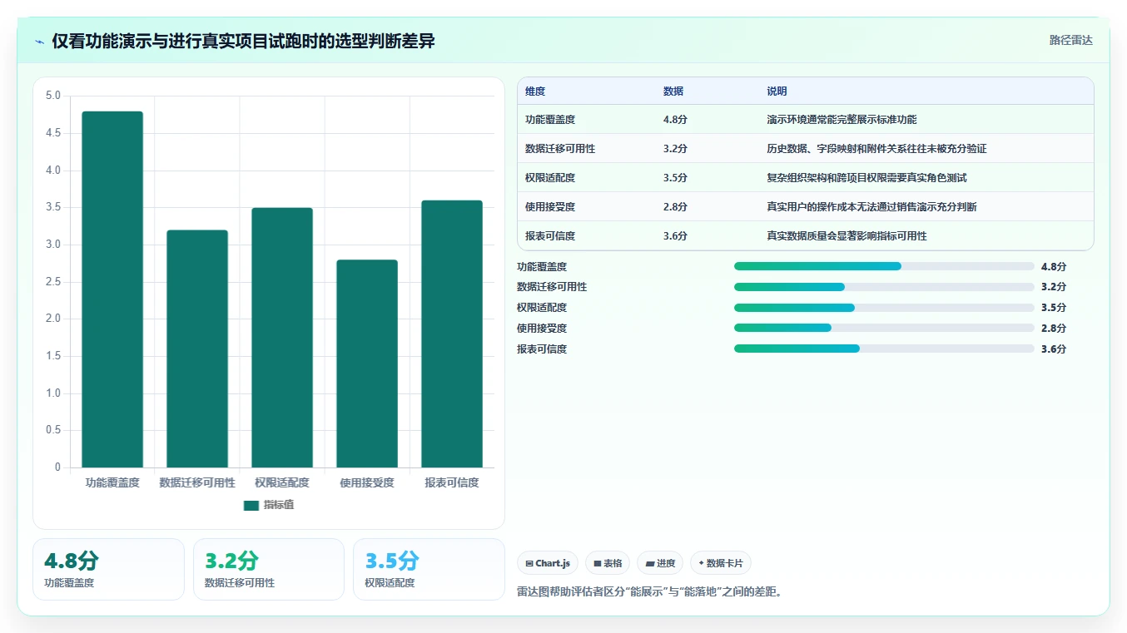The image size is (1127, 633).
Task: Click the 3.6分 table cell
Action: 675,236
